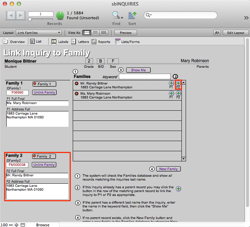Open the Layout dropdown showing Link Families

38,33
